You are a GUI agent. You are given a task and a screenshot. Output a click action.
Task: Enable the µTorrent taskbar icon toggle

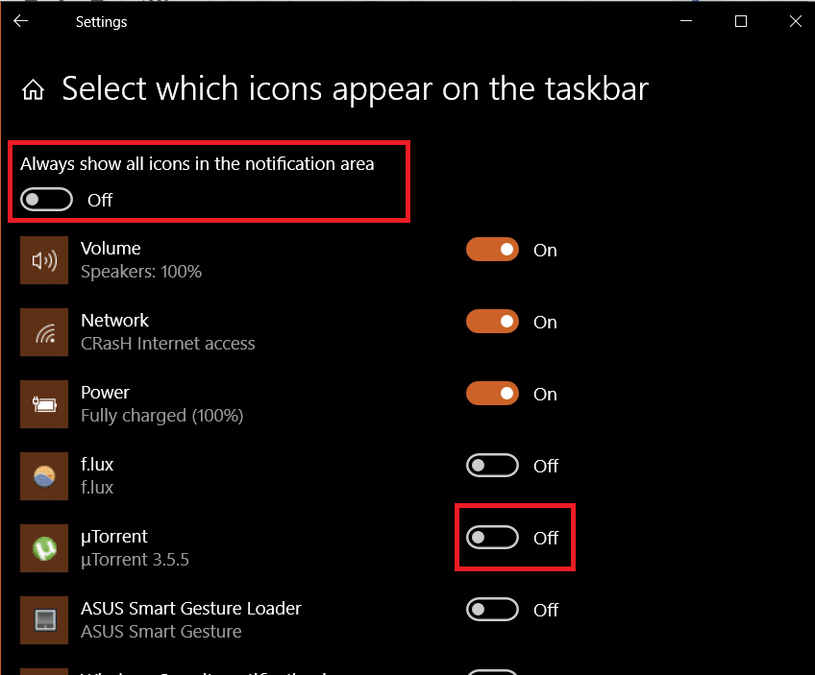[492, 538]
